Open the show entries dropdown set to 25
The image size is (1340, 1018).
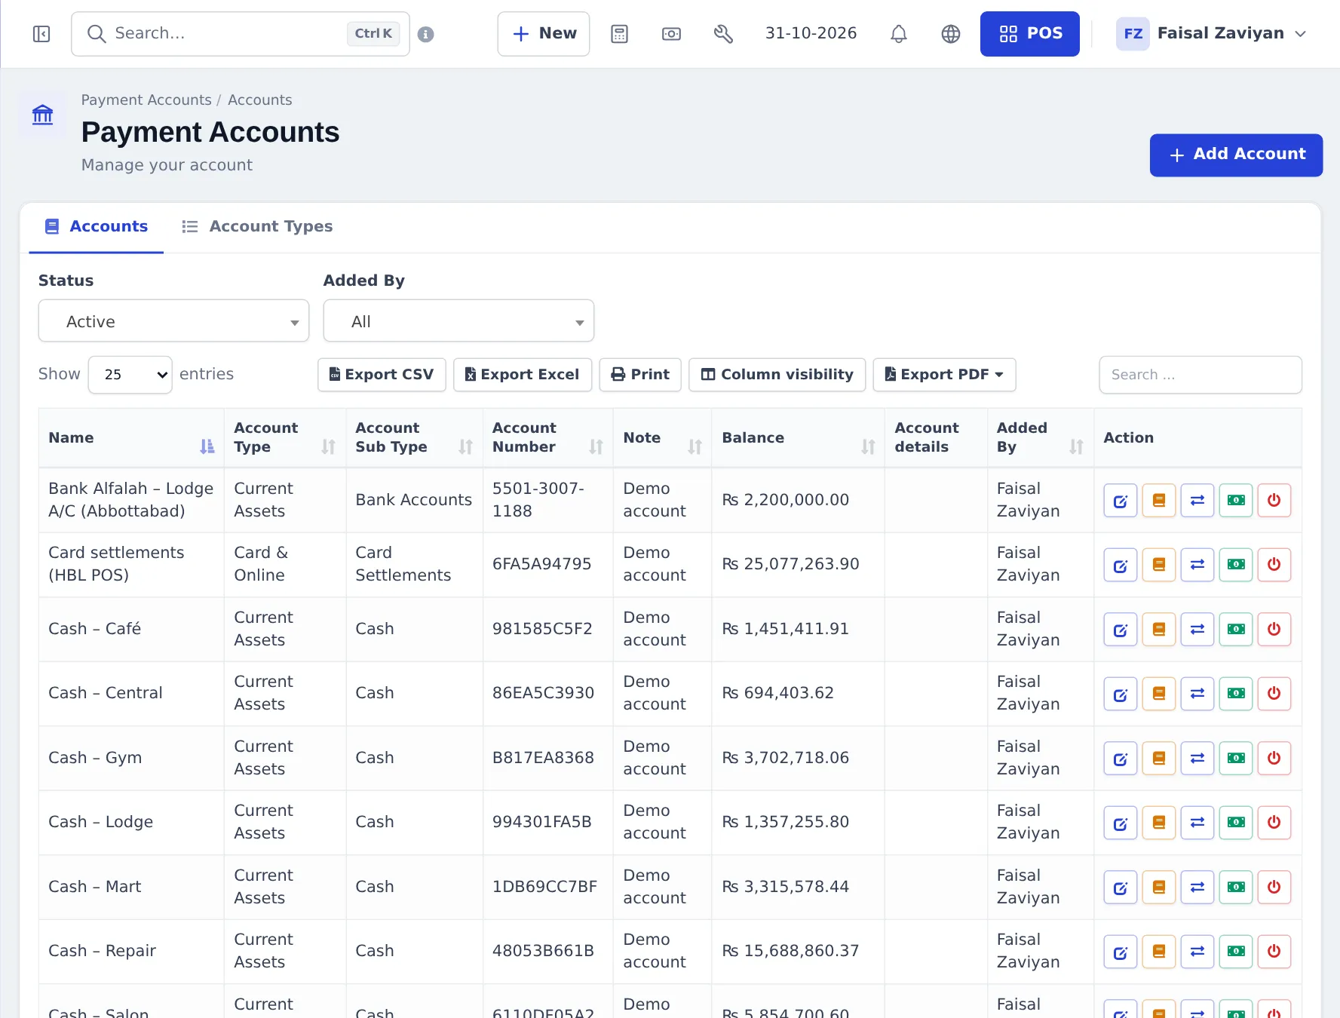(x=130, y=375)
